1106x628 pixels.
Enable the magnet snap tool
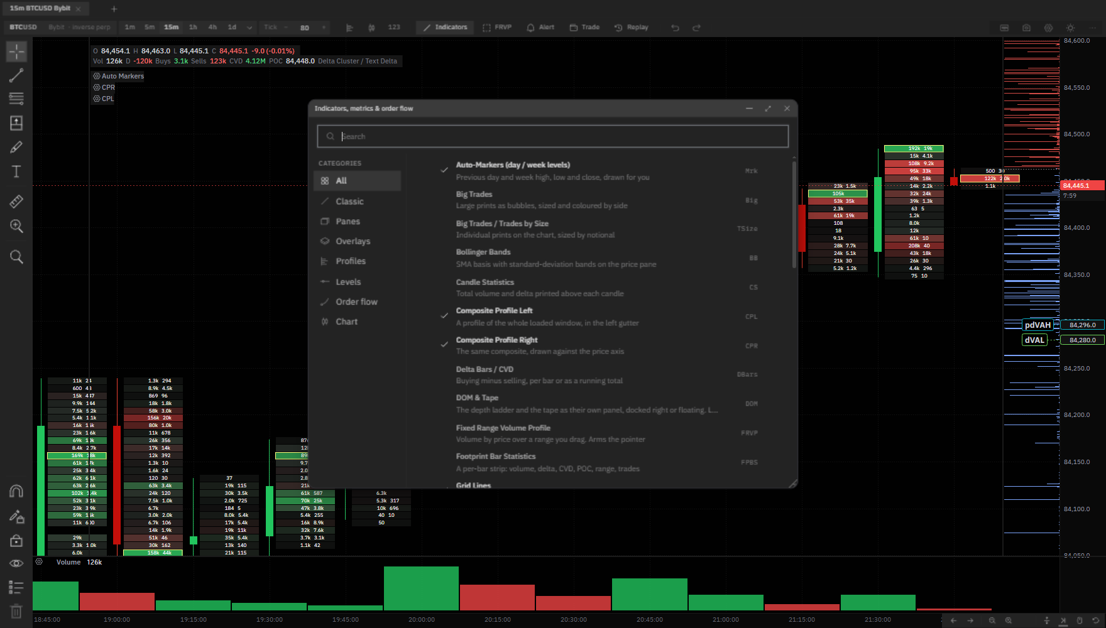click(16, 491)
